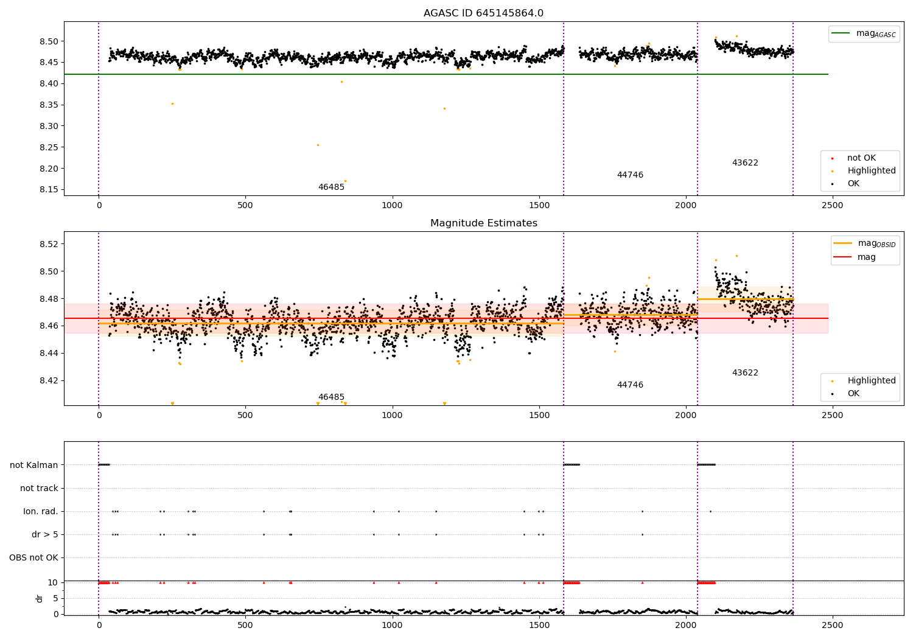Select the 'Ion. rad.' row label
This screenshot has width=913, height=639.
coord(41,511)
